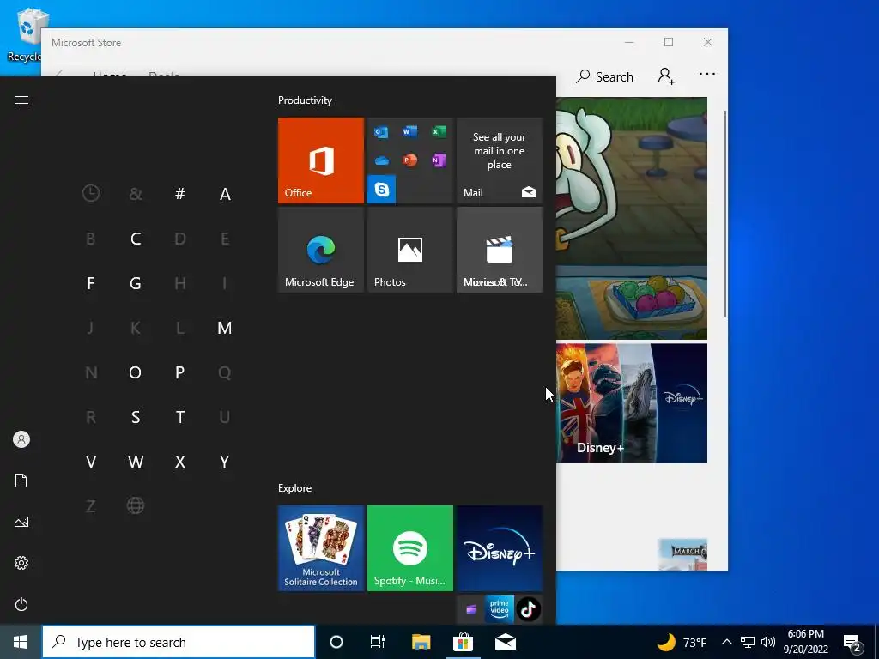Open Cortana from taskbar
Image resolution: width=879 pixels, height=659 pixels.
point(336,642)
